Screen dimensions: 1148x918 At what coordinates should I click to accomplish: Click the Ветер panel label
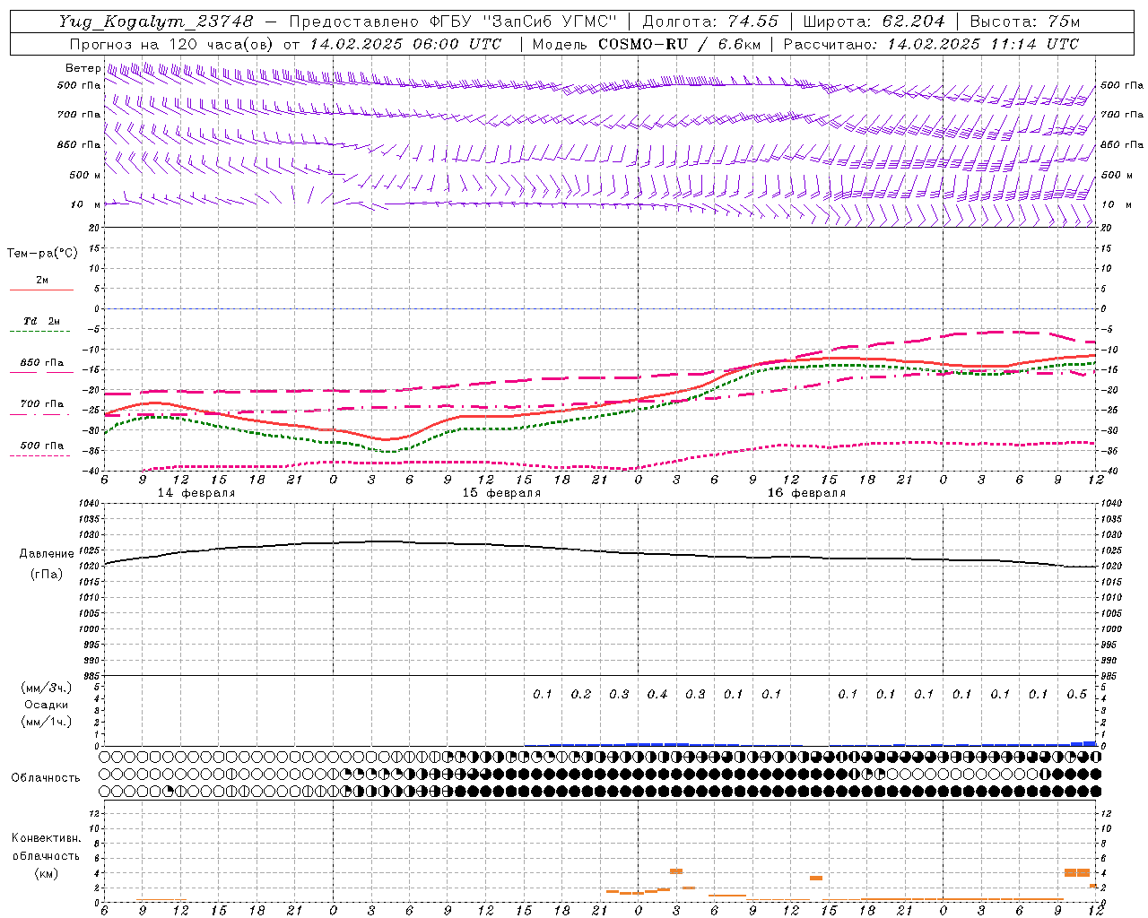[83, 68]
